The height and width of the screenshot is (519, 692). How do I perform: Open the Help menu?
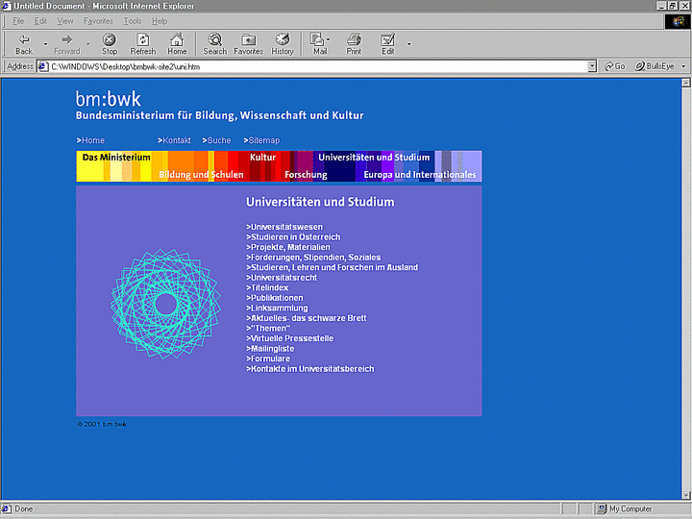click(160, 21)
